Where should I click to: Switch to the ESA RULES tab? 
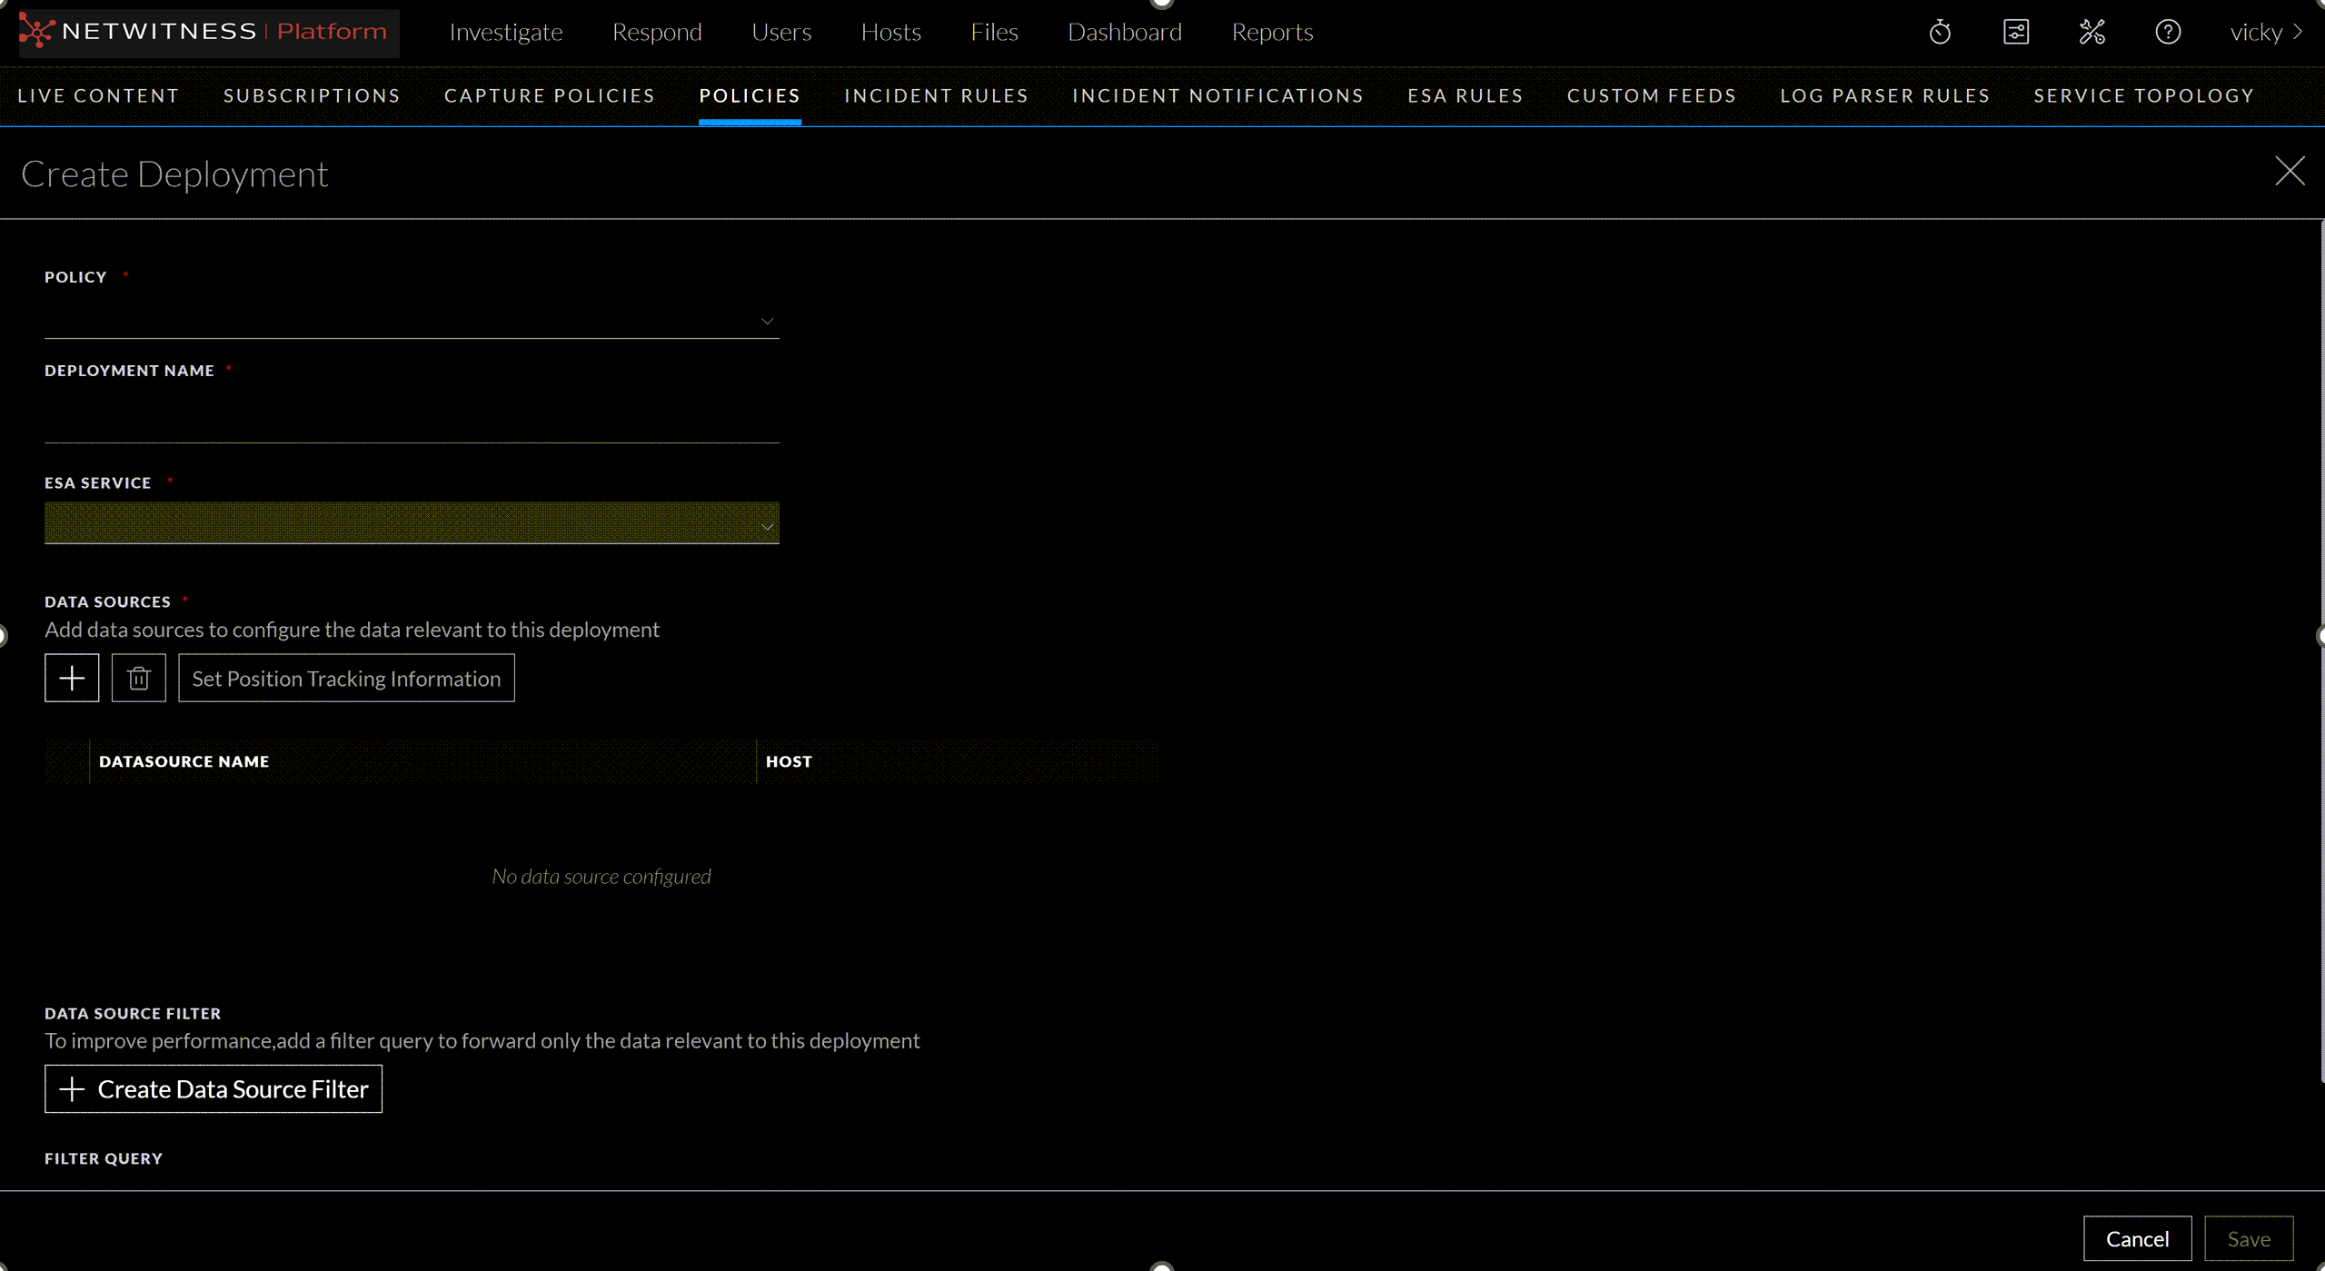pyautogui.click(x=1464, y=95)
